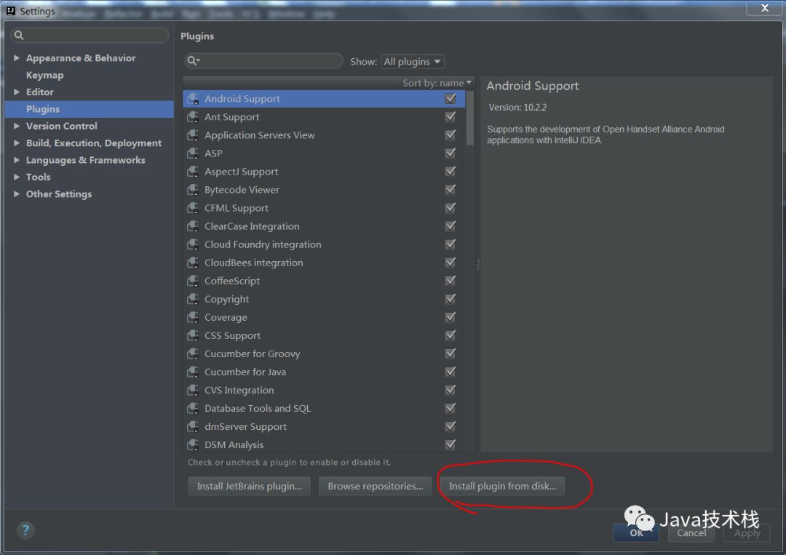Click the plugin icon beside Bytecode Viewer
The width and height of the screenshot is (786, 555).
[x=193, y=190]
